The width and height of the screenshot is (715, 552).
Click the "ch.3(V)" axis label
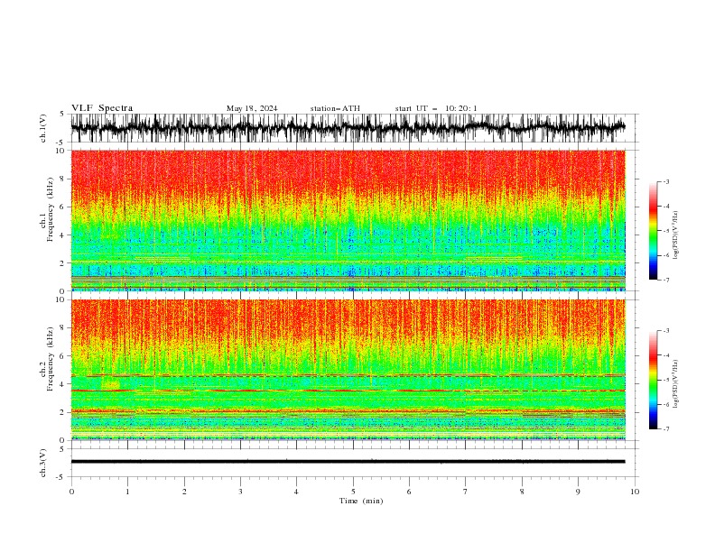pos(43,463)
